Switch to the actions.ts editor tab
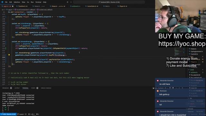 click(75, 6)
